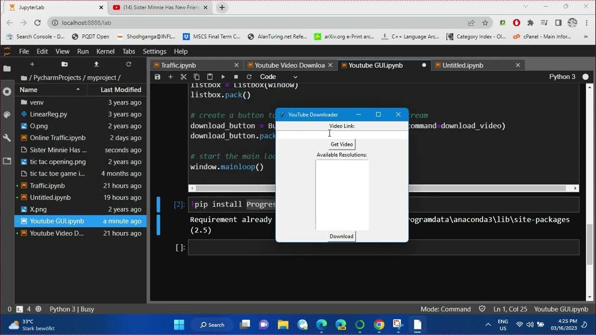Click Python 3 | Busy in status bar
Viewport: 596px width, 335px height.
coord(72,309)
